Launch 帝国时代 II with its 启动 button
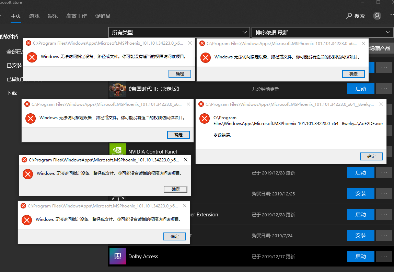The image size is (394, 272). [x=361, y=89]
